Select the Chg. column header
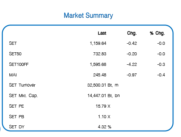 132,33
